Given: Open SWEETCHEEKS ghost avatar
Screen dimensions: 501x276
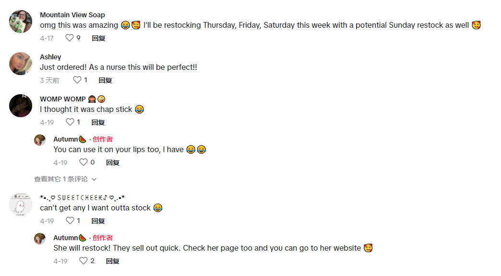Looking at the screenshot, I should (21, 204).
